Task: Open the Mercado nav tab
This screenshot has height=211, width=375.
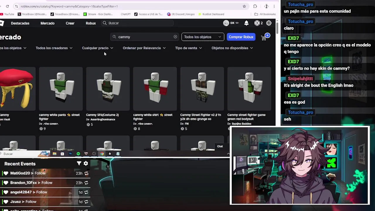Action: 47,23
